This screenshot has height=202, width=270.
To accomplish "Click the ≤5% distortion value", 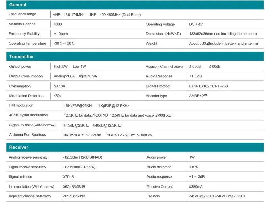I will coord(57,96).
